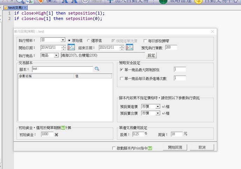The width and height of the screenshot is (241, 169).
Task: Toggle 單一商品最大限制部位 checkbox
Action: 121,70
